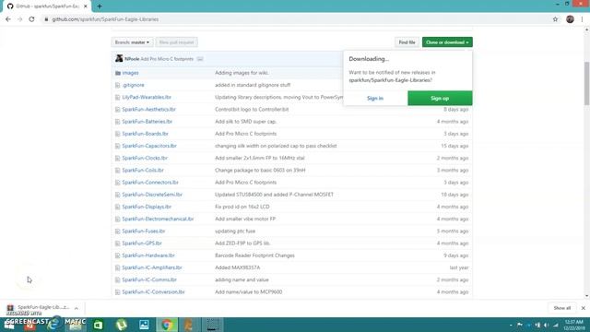Open a new browser tab
This screenshot has height=332, width=590.
point(100,6)
